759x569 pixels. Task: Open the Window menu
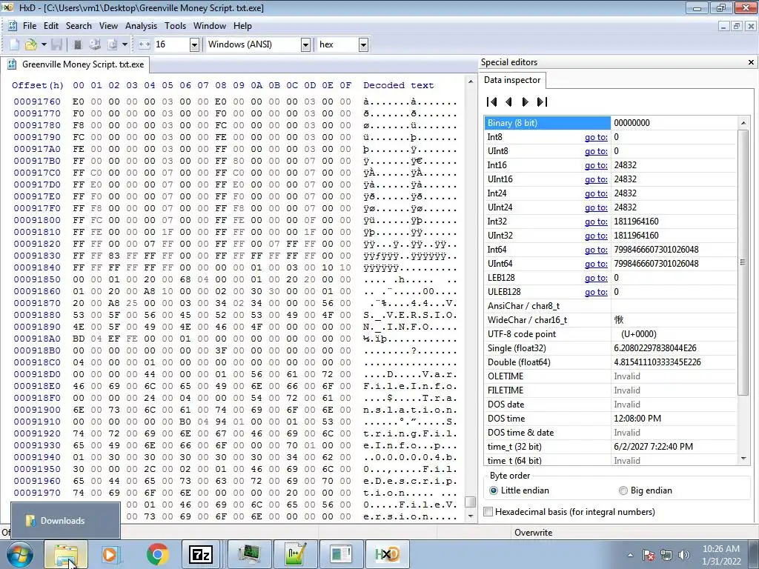[210, 26]
